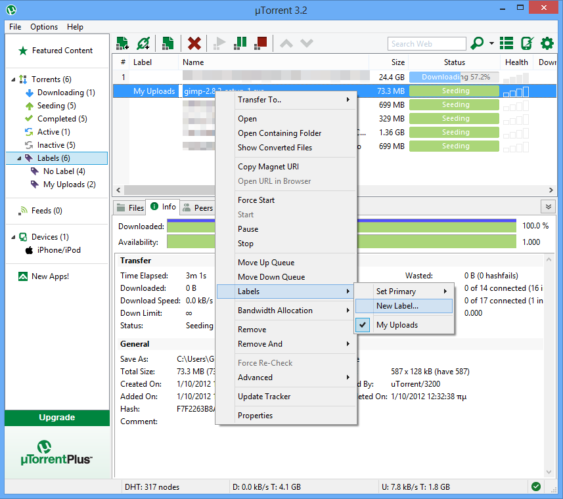Click the torrent list left scroll arrow
563x499 pixels.
(118, 190)
